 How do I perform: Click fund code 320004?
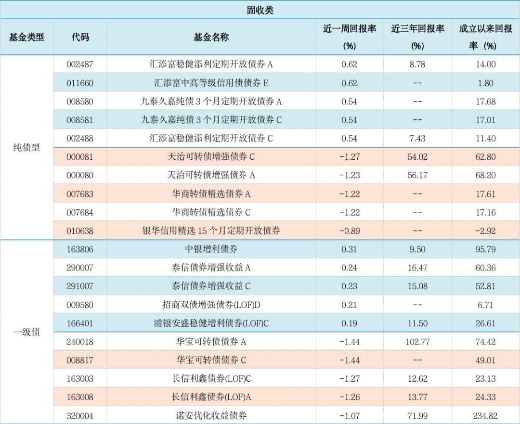click(x=80, y=416)
